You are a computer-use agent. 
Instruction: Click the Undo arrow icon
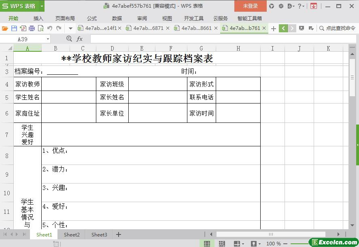[49, 28]
